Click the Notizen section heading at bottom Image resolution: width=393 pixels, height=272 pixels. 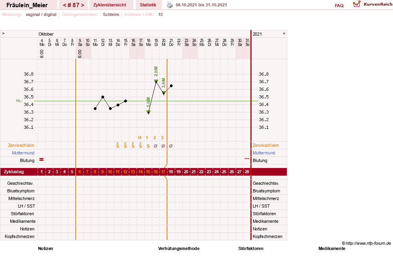(x=46, y=248)
